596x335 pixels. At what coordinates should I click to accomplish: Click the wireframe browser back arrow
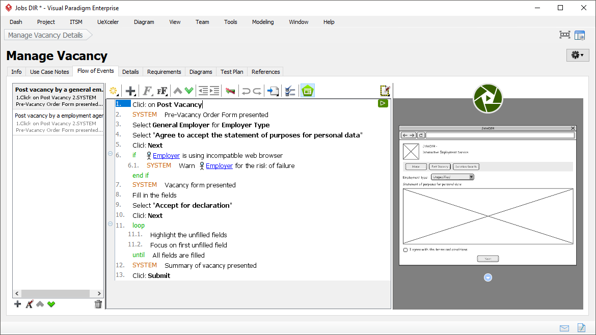(x=405, y=135)
